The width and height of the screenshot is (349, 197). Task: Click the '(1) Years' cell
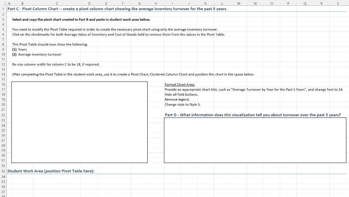(19, 50)
